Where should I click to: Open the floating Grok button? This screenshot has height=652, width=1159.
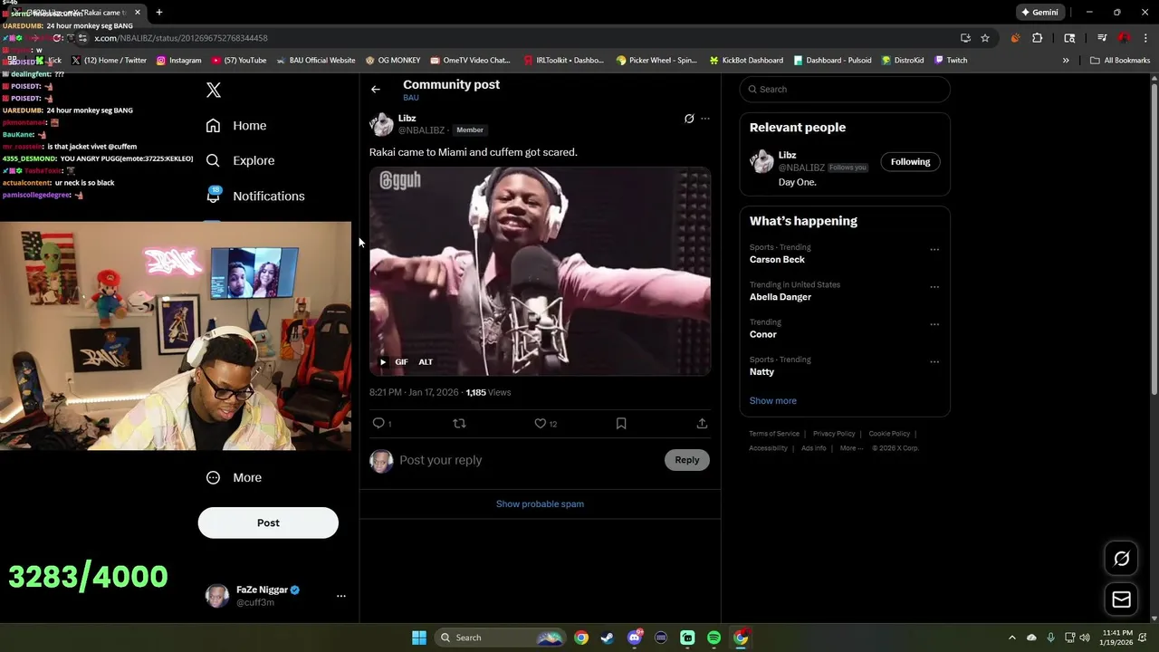click(1121, 559)
